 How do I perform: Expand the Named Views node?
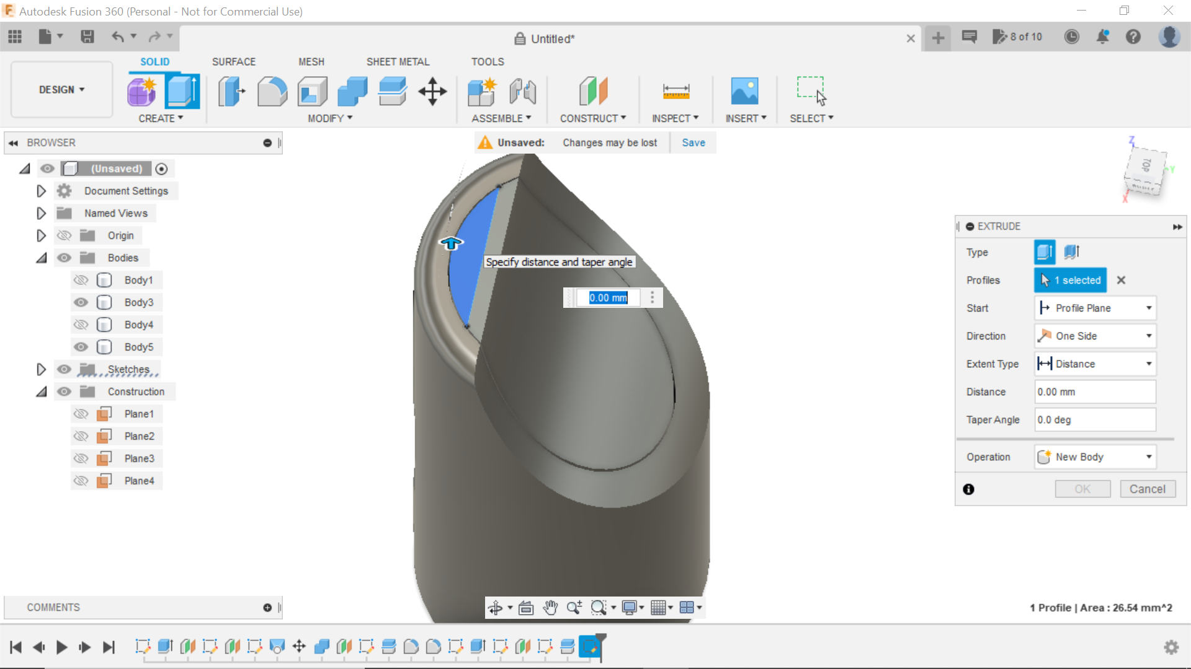(41, 213)
